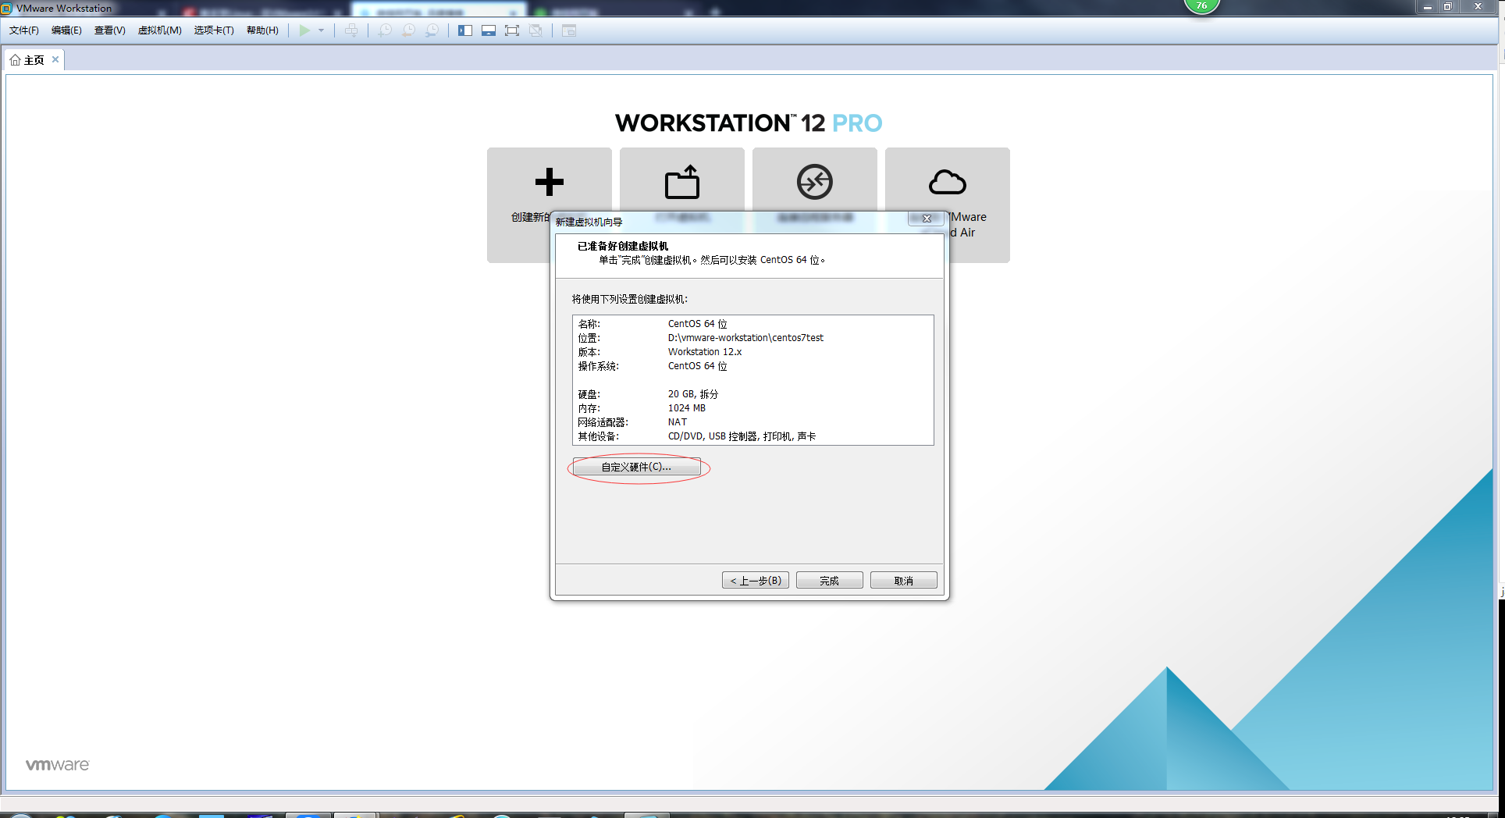This screenshot has width=1505, height=818.
Task: Open the 选项卡(T) menu
Action: [x=214, y=30]
